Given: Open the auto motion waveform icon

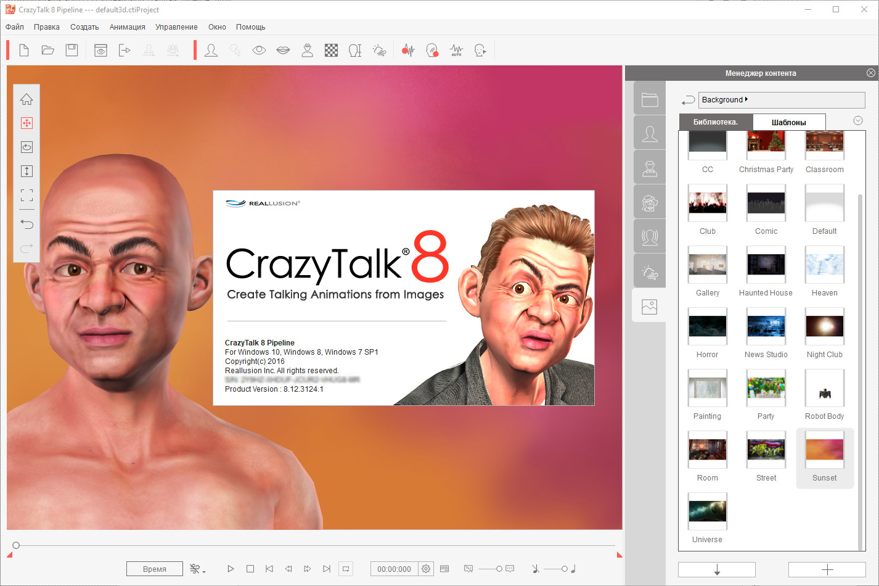Looking at the screenshot, I should tap(456, 50).
